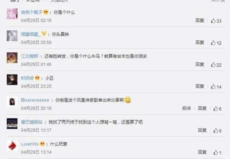Like the comment by LuvenWu

[x=217, y=153]
